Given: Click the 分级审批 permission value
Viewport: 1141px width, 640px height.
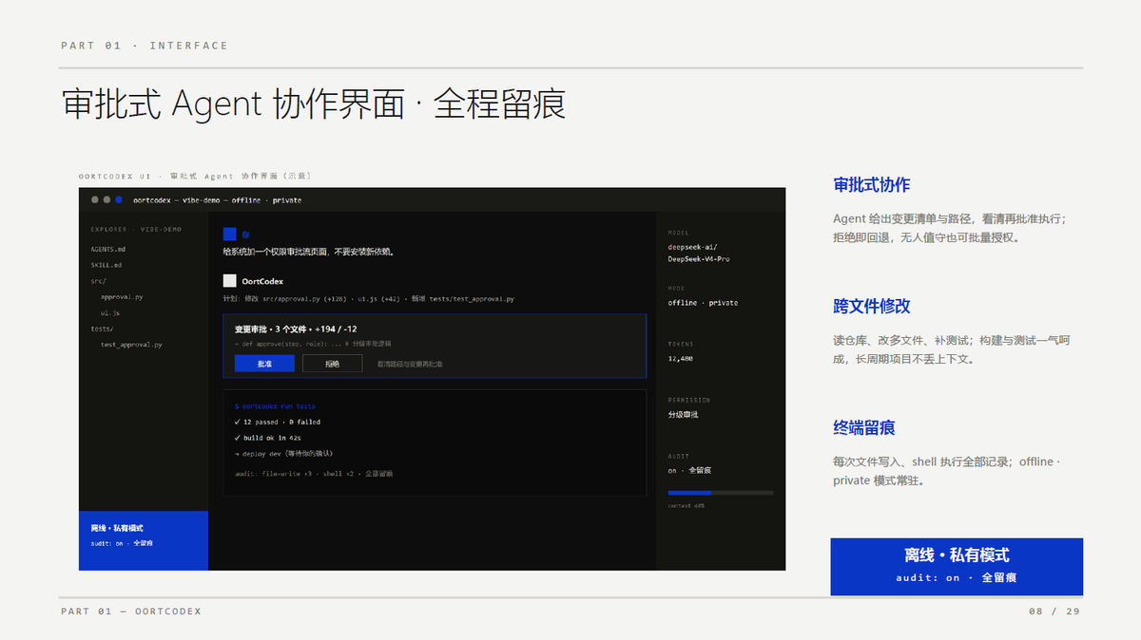Looking at the screenshot, I should pyautogui.click(x=683, y=415).
